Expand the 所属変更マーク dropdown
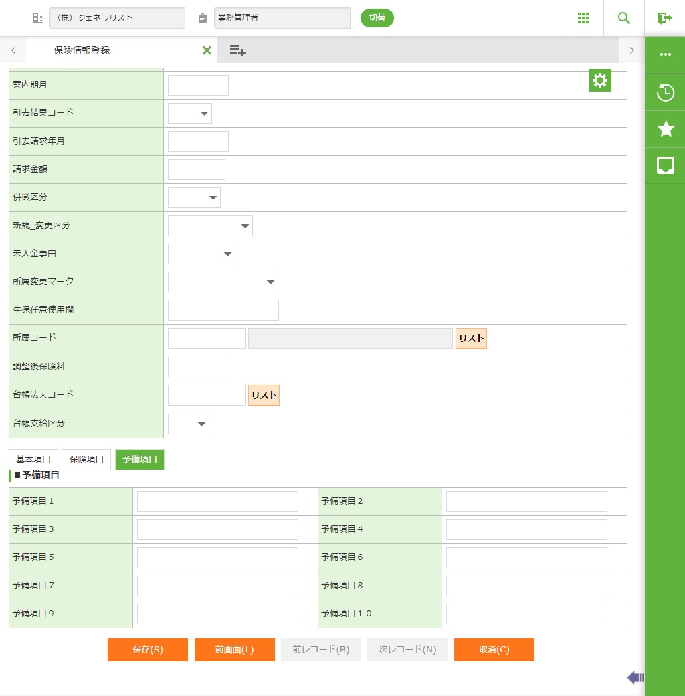The height and width of the screenshot is (696, 685). (223, 282)
